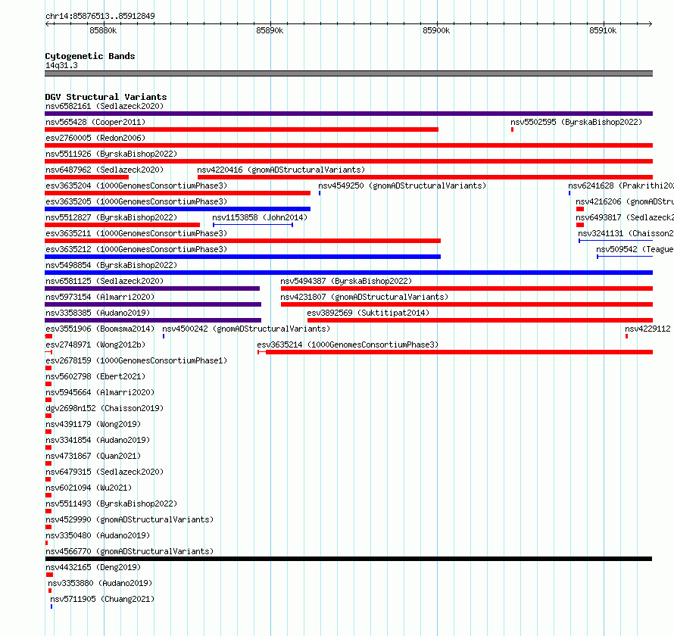The width and height of the screenshot is (674, 636).
Task: Click nsv3353880 (Audano2019) label
Action: pyautogui.click(x=100, y=583)
